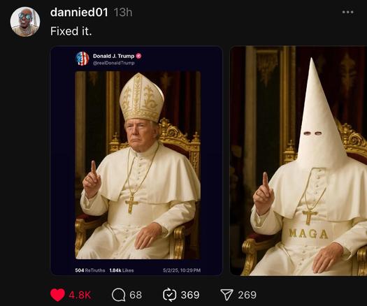Share the post with the paper plane icon

[x=226, y=295]
